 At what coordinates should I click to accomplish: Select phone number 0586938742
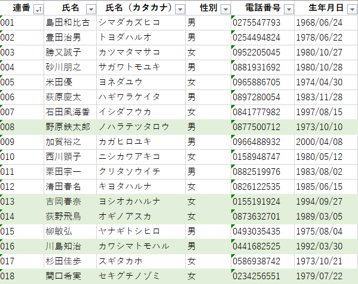point(262,261)
